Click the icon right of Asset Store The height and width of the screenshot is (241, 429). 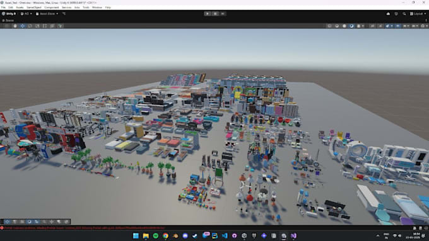coord(64,14)
